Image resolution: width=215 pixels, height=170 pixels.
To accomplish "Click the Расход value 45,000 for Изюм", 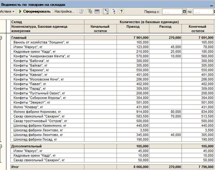I will tap(176, 47).
